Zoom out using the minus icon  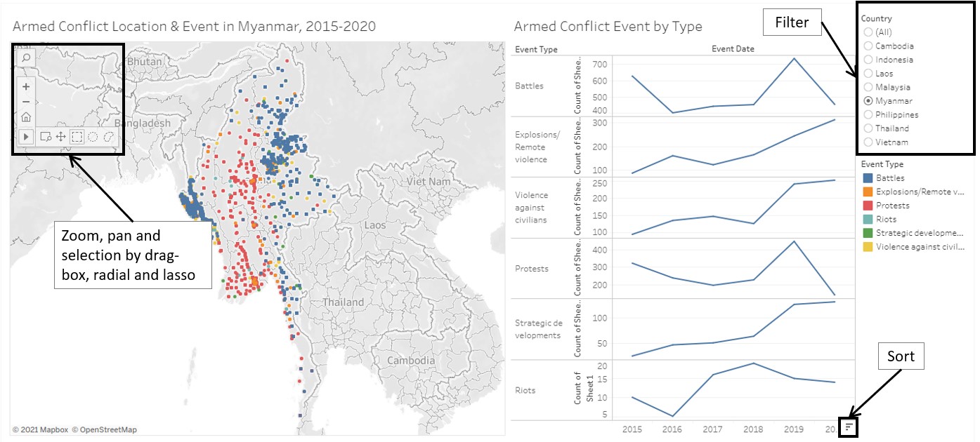[x=25, y=101]
